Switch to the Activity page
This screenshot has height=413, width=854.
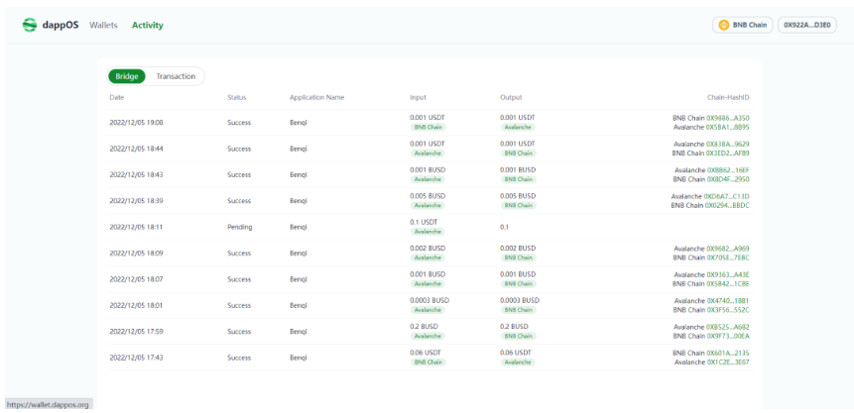147,25
